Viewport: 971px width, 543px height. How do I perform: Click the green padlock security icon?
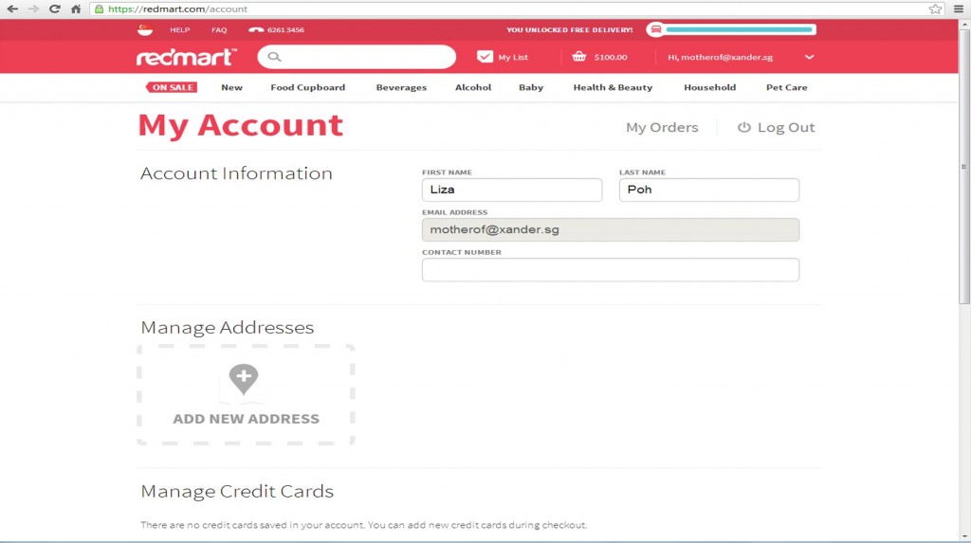(99, 9)
